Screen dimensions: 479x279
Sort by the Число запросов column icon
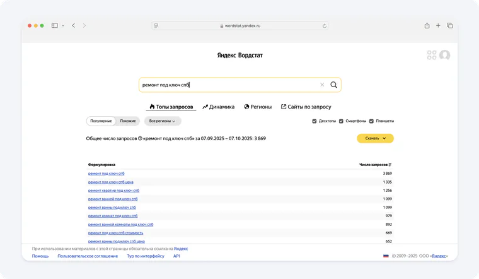[390, 165]
